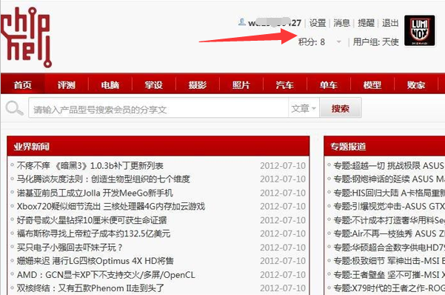Open news 双核终结：又有五款Phenom II
Screen dimensions: 445x295
tap(90, 288)
